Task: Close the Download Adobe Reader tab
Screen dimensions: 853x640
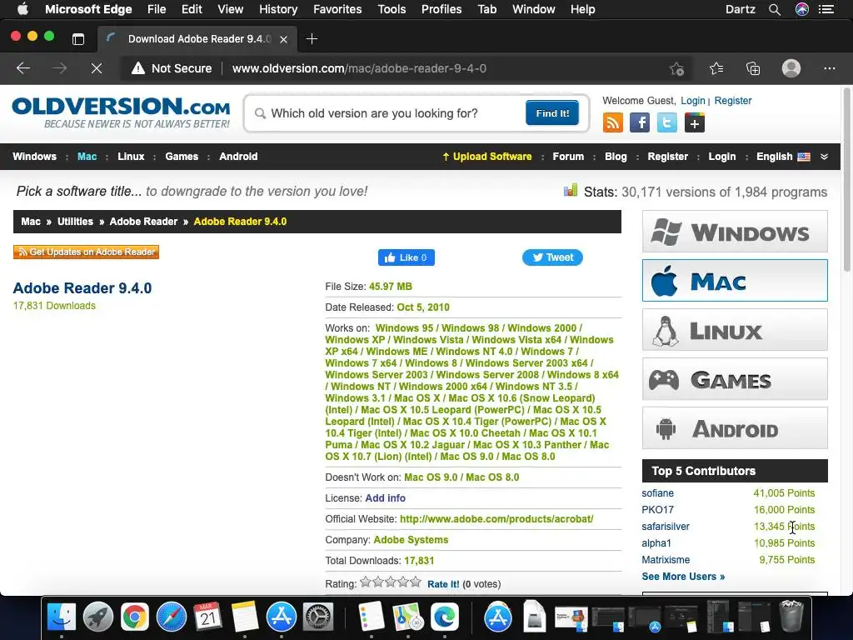Action: [283, 39]
